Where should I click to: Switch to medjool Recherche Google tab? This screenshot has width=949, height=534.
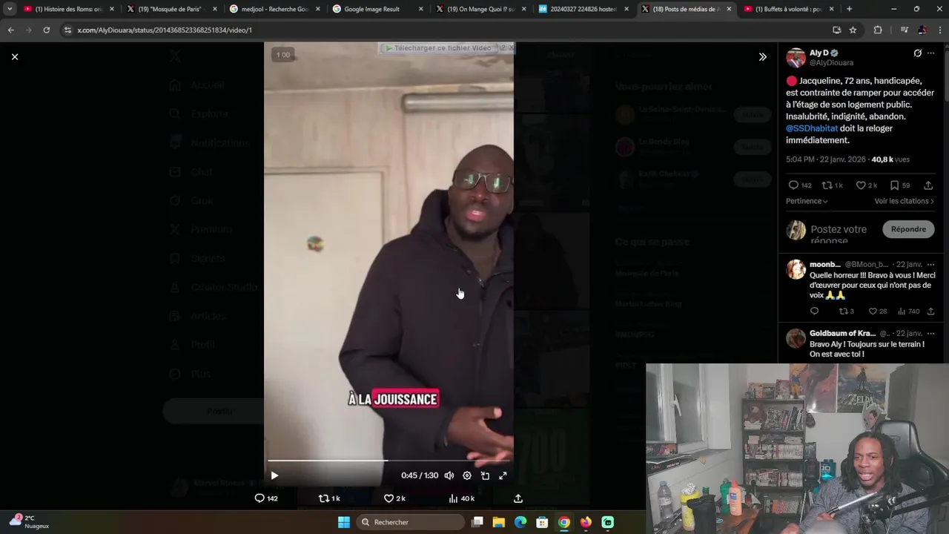pos(273,9)
